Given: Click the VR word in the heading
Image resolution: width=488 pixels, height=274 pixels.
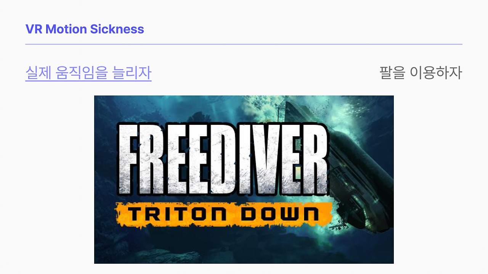Looking at the screenshot, I should click(34, 29).
